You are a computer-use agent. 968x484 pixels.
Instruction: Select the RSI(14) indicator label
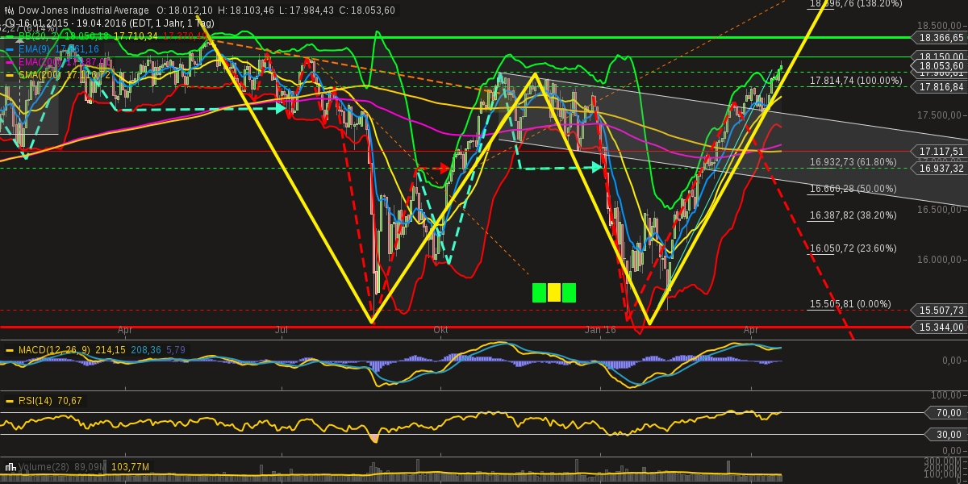coord(36,401)
